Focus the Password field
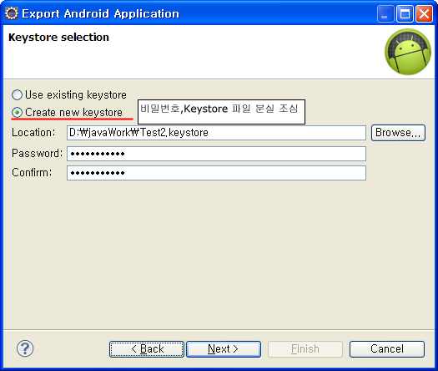 pos(216,154)
